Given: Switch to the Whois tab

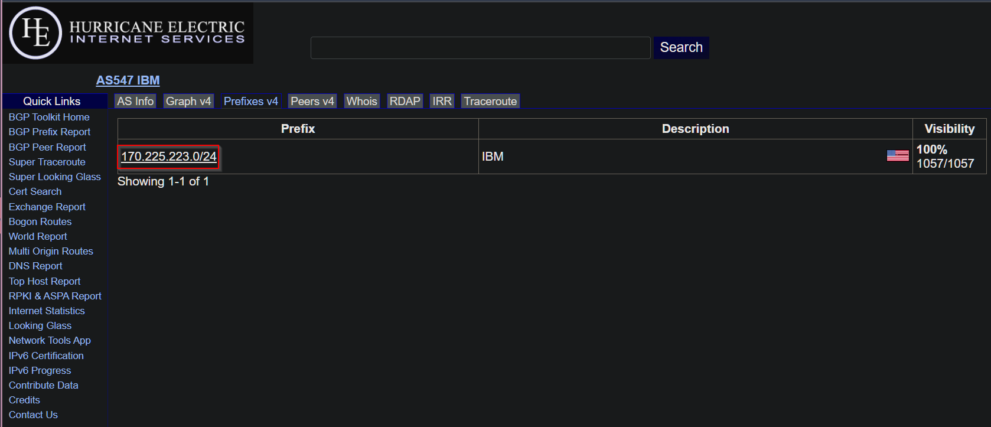Looking at the screenshot, I should coord(362,102).
